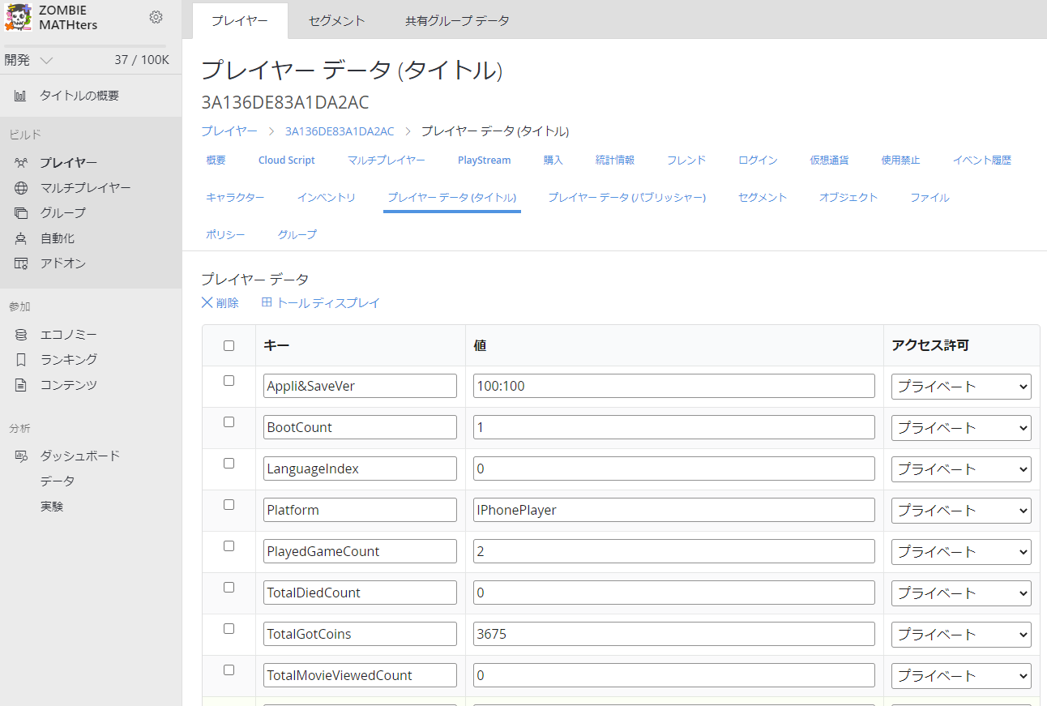This screenshot has height=706, width=1047.
Task: Open タイトルの概要 chart icon in sidebar
Action: pos(20,96)
